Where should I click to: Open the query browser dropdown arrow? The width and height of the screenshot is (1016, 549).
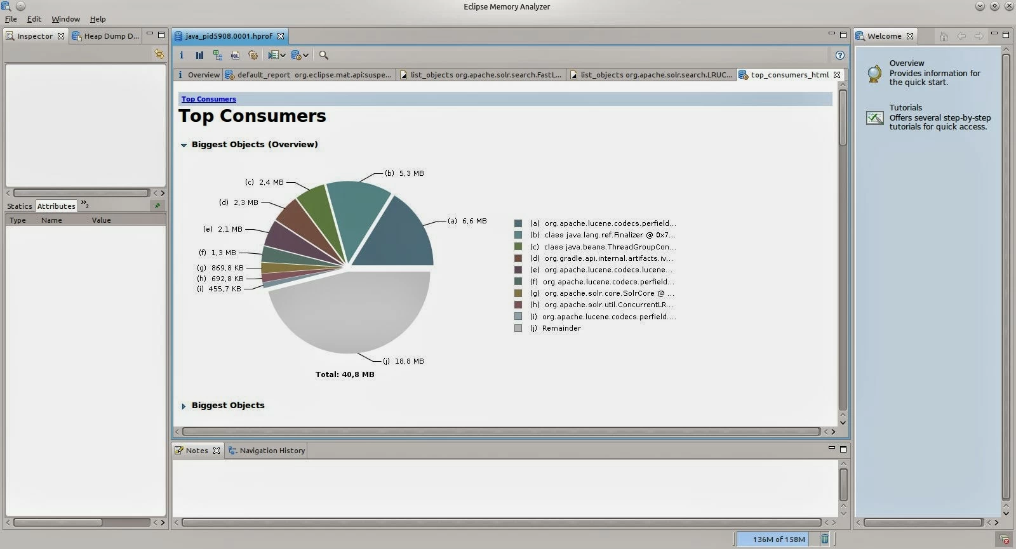[x=305, y=55]
